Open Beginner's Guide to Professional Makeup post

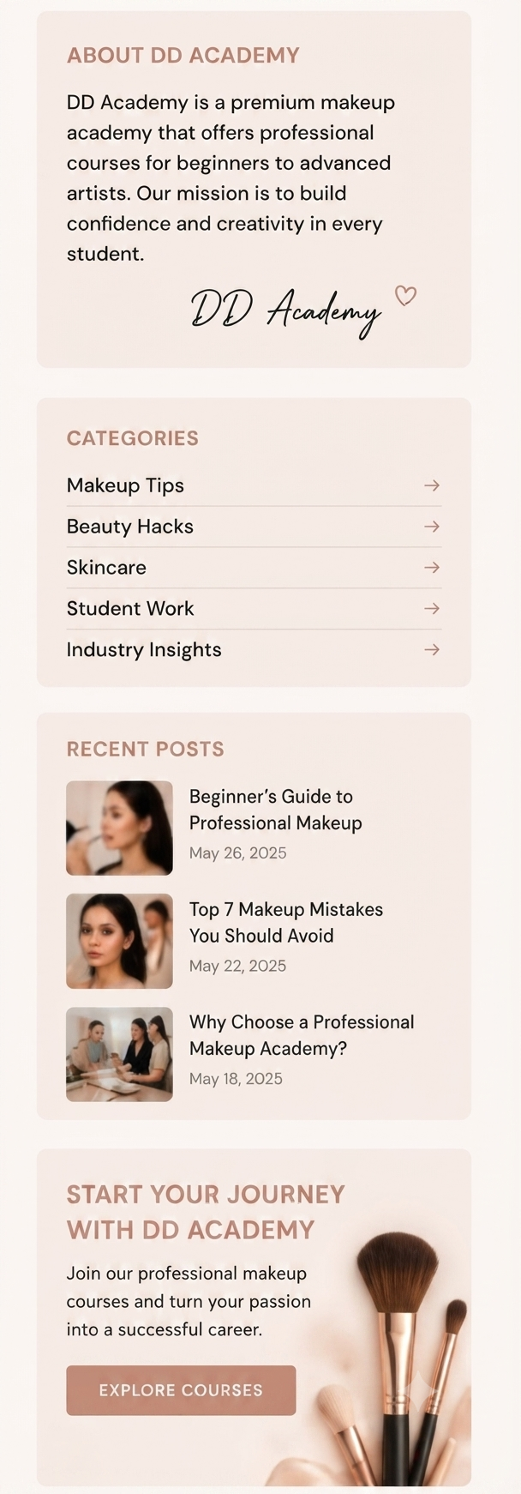click(275, 810)
